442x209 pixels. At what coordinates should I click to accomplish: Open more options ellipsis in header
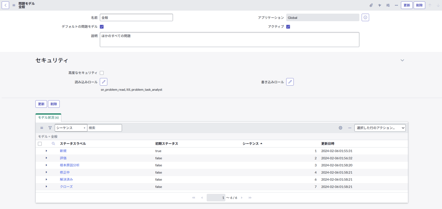[x=396, y=5]
